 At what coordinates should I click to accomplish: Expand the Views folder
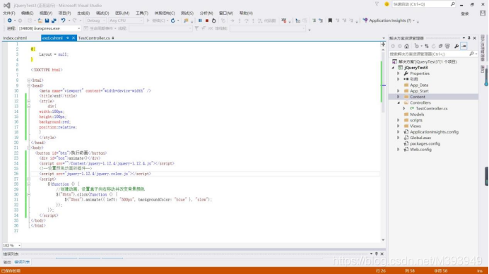point(399,126)
